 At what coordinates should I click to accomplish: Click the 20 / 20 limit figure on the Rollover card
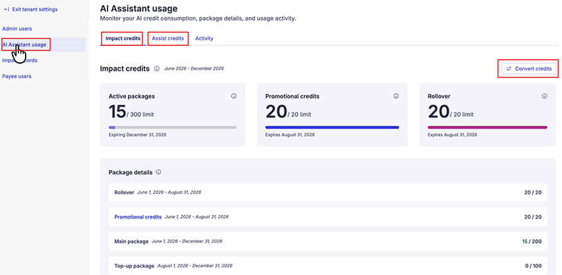tap(451, 112)
